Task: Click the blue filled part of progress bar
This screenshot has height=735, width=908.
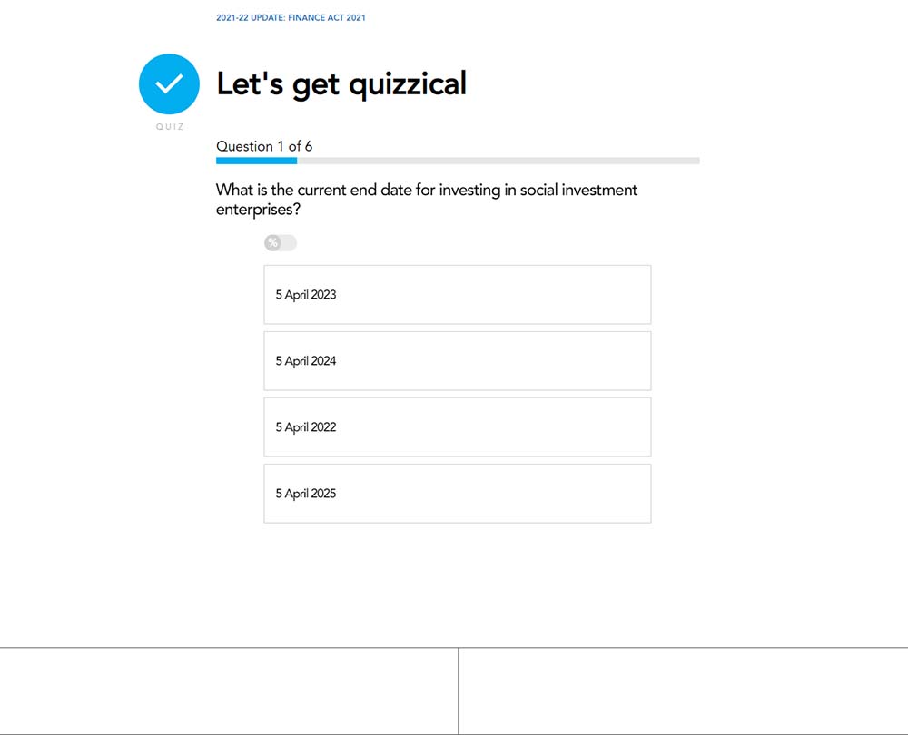Action: click(x=257, y=161)
